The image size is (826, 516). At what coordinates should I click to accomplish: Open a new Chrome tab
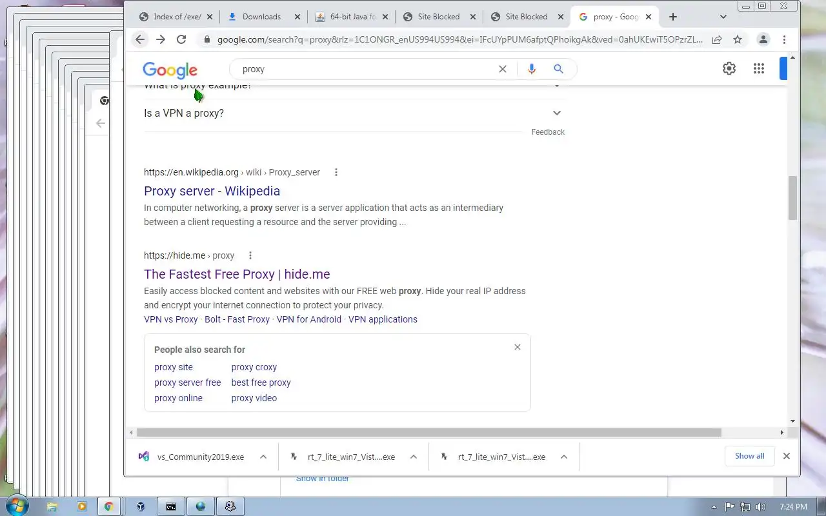point(673,17)
